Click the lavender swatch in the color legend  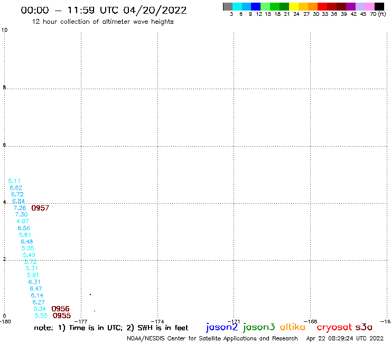pos(360,6)
